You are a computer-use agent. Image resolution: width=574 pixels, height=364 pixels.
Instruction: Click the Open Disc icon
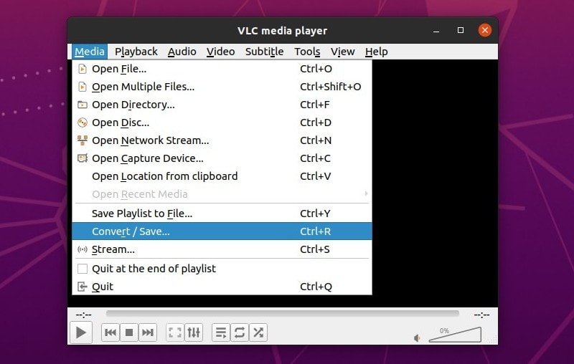pos(83,123)
